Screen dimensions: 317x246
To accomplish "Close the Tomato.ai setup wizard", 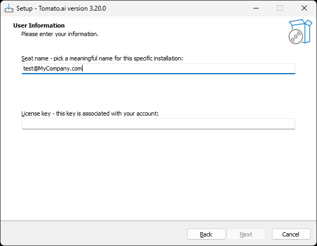I will pyautogui.click(x=304, y=8).
